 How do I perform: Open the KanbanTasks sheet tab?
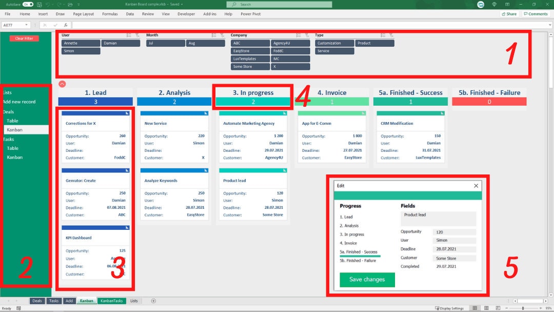tap(112, 301)
